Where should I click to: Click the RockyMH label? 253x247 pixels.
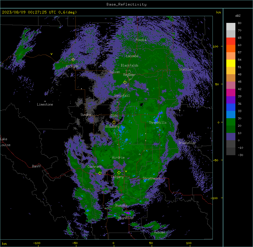(72, 67)
